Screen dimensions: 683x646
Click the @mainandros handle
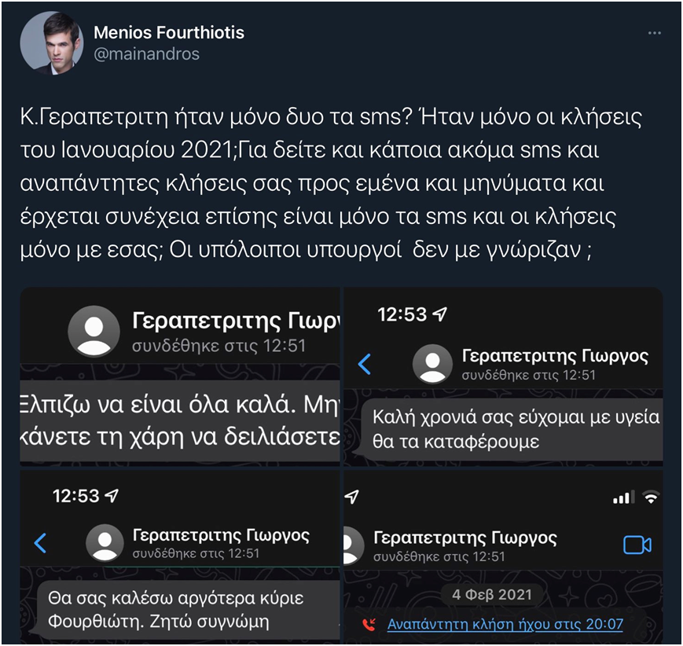tap(146, 53)
